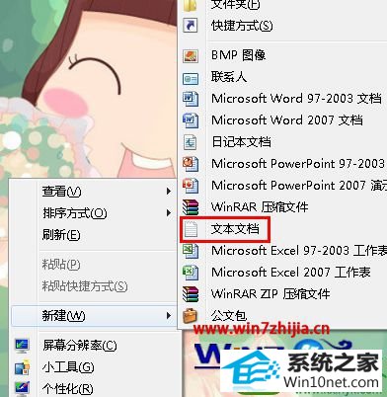Click the gadgets icon beside 小工具
The width and height of the screenshot is (387, 397).
coord(22,367)
